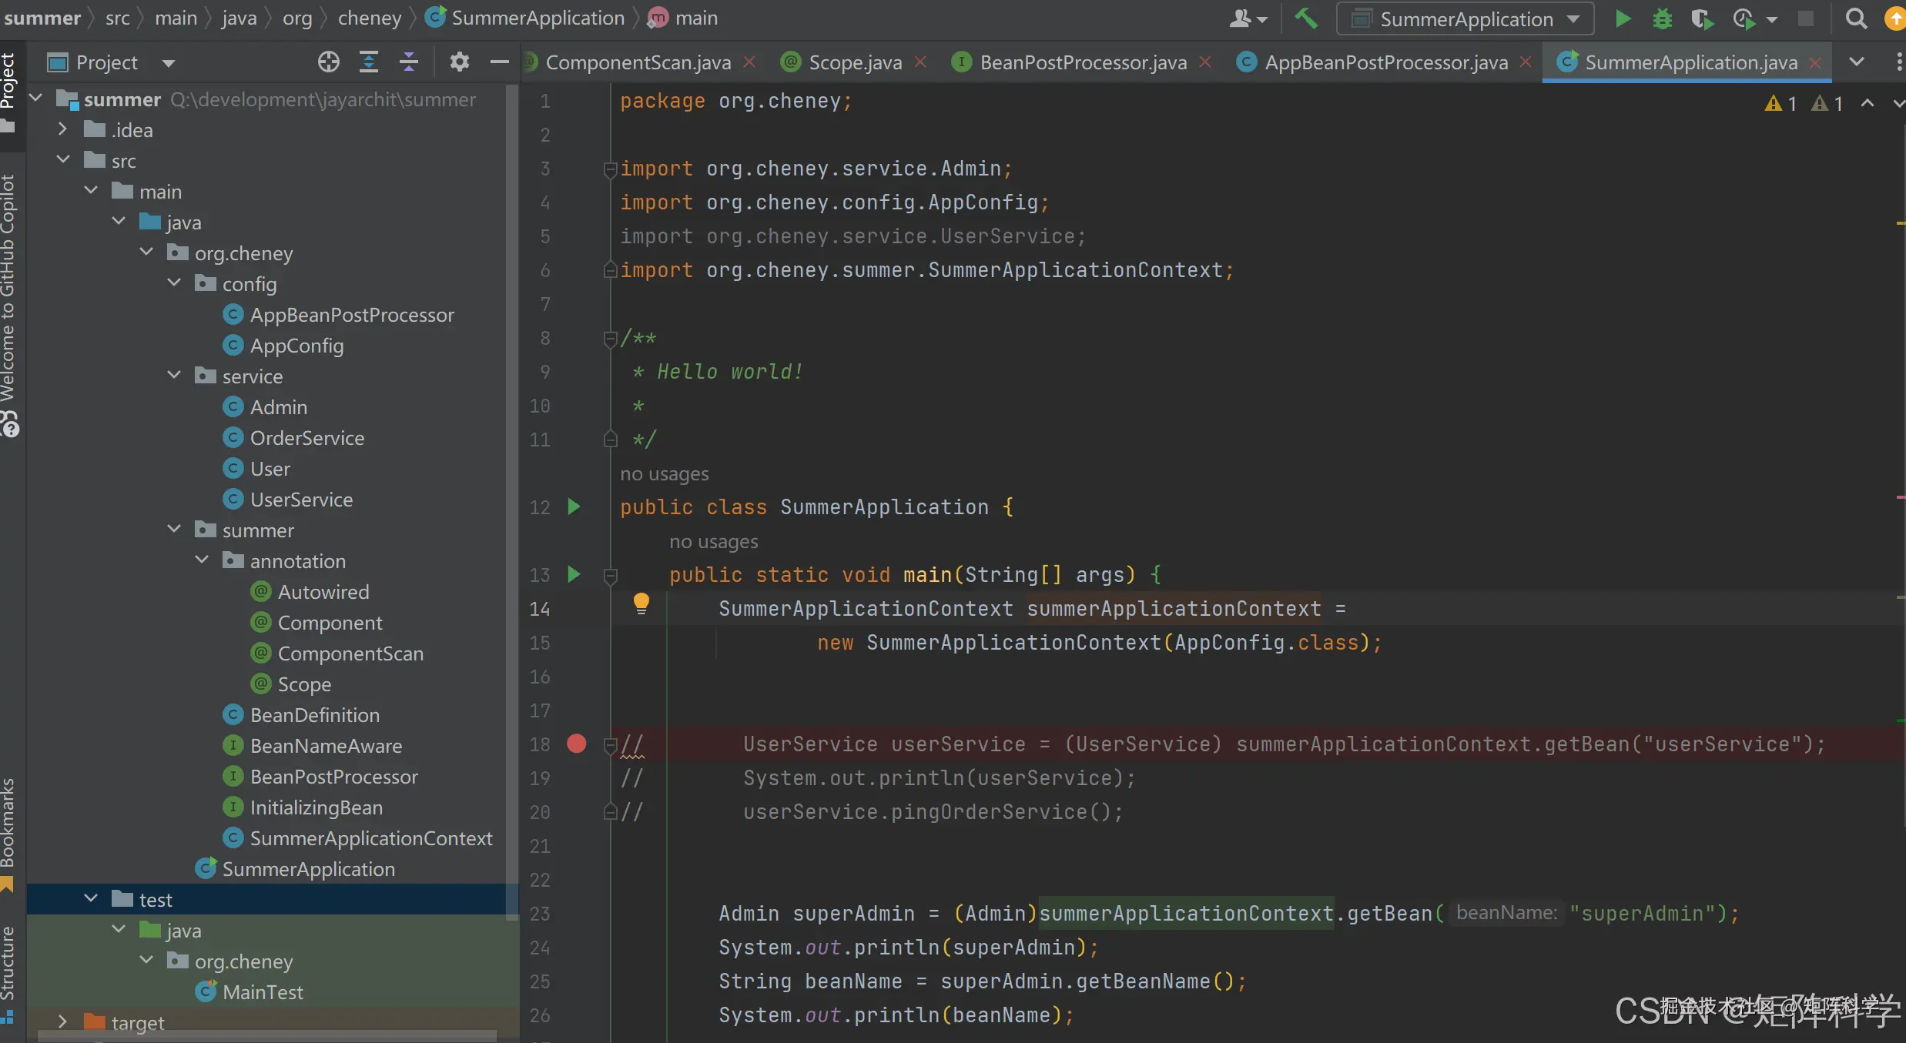Screen dimensions: 1906x1043
Task: Click Run with Coverage icon
Action: (x=1702, y=18)
